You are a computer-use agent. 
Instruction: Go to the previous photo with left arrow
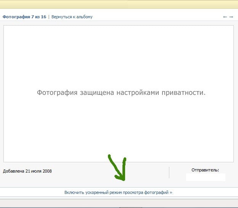[x=225, y=17]
